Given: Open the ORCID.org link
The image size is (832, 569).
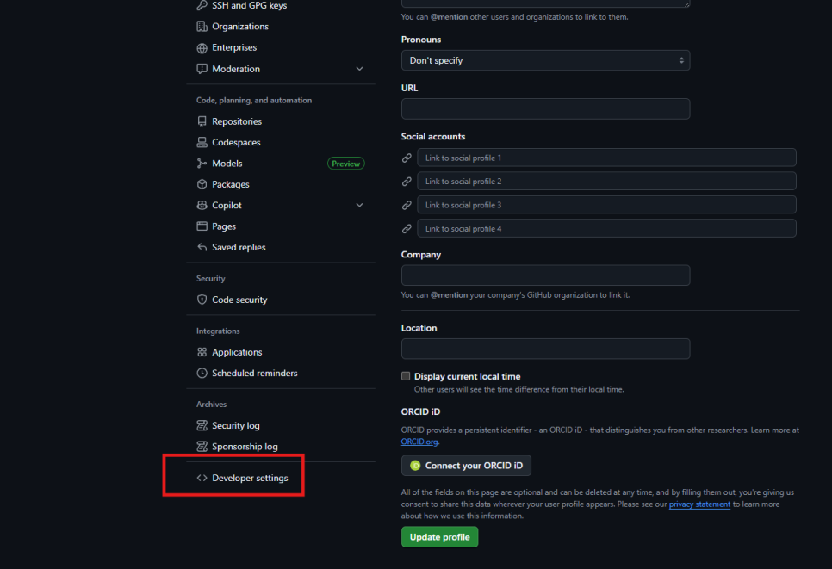Looking at the screenshot, I should (x=419, y=442).
